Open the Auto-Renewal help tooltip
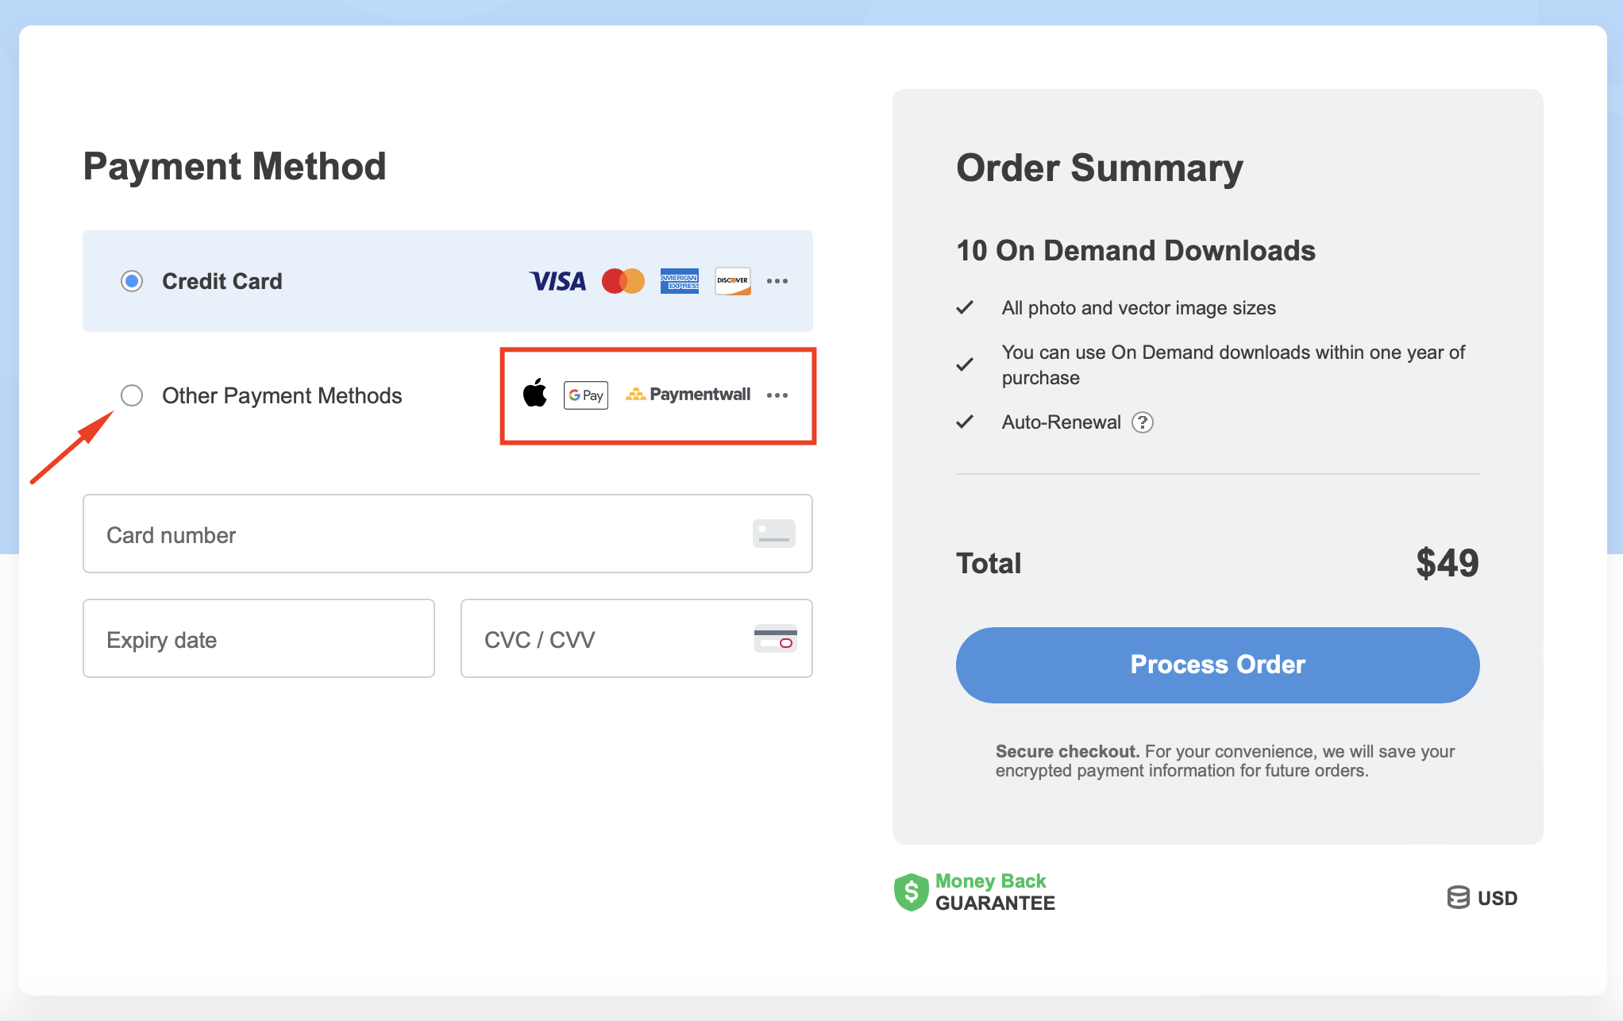Screen dimensions: 1623x1021 point(1143,422)
